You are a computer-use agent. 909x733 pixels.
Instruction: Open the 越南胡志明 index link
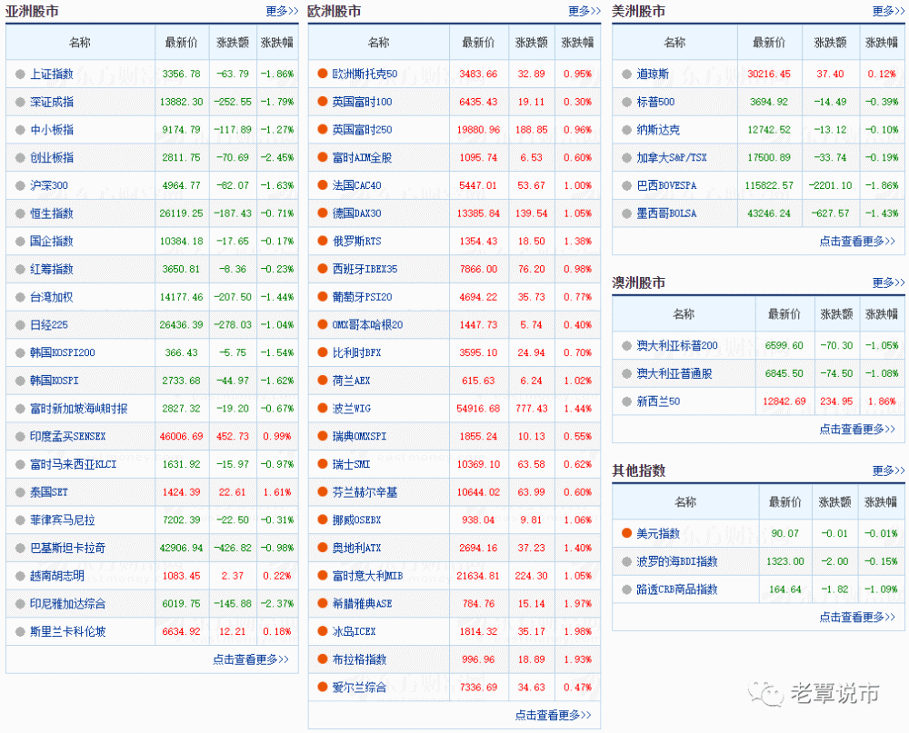click(57, 576)
